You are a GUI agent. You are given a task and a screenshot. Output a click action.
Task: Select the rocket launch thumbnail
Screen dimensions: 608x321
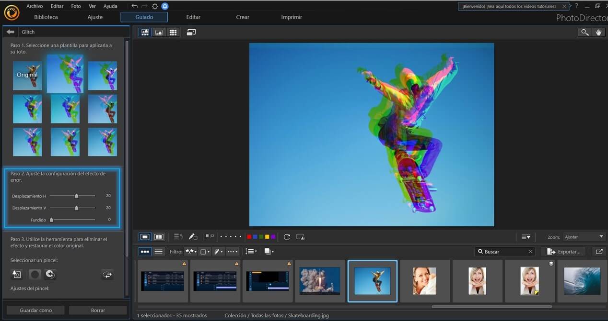[x=320, y=281]
